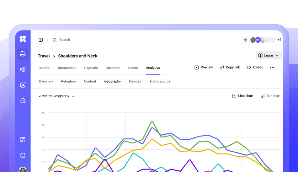The width and height of the screenshot is (298, 172).
Task: Click the Copy link button
Action: click(230, 67)
